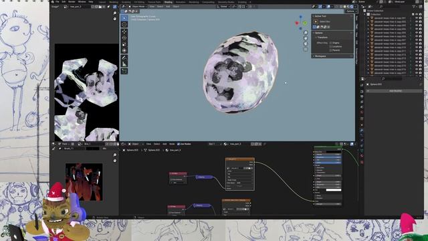Enable the Locations checkbox under Affect Only
428x241 pixels.
click(x=330, y=46)
